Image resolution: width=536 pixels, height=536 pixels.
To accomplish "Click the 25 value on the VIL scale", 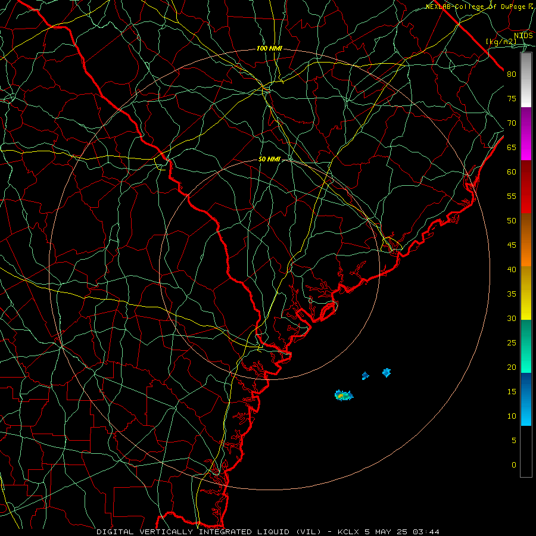I will coord(512,343).
